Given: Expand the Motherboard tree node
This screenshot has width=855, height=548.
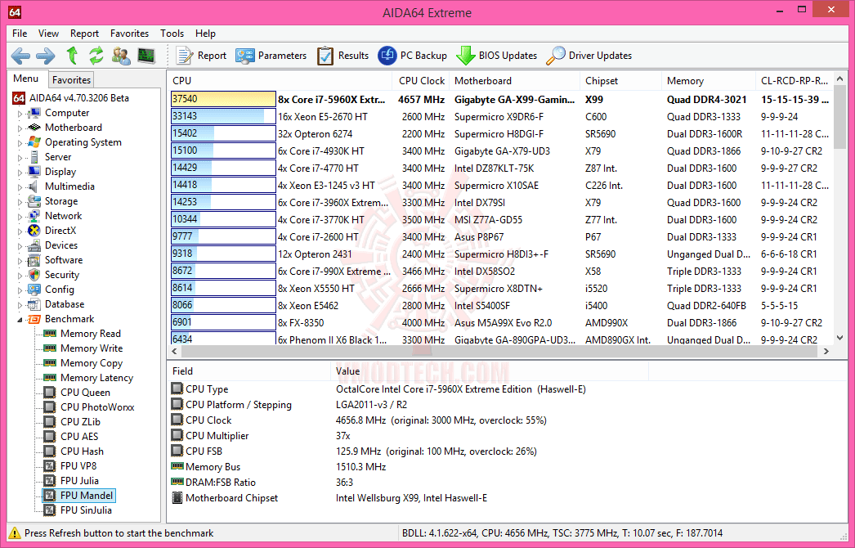Looking at the screenshot, I should click(x=20, y=128).
